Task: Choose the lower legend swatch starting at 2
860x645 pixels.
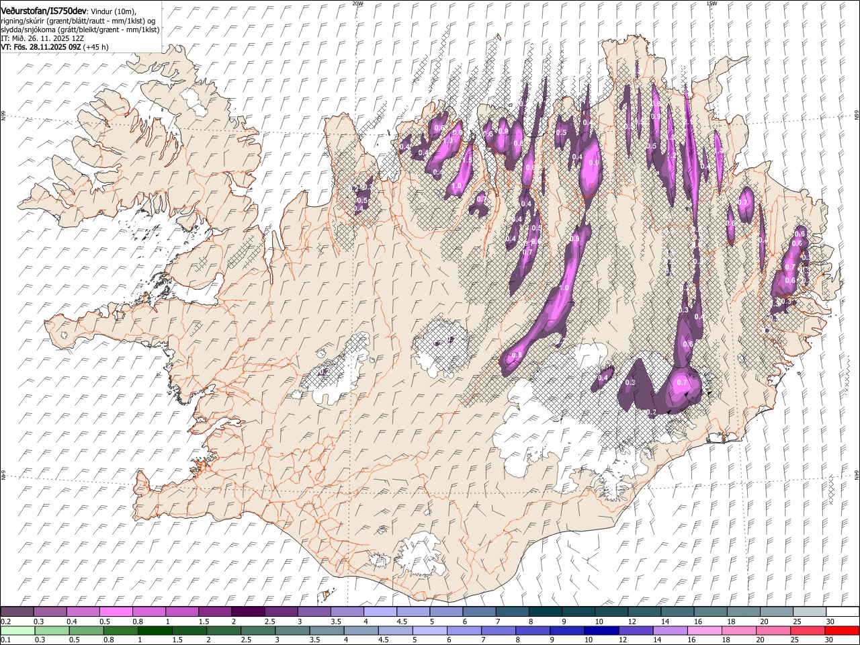Action: pos(223,630)
